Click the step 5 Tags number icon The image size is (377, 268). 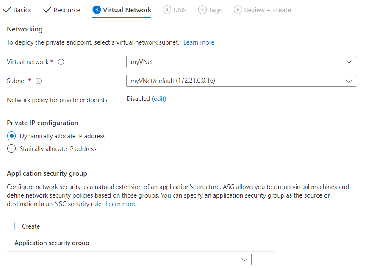pyautogui.click(x=202, y=10)
